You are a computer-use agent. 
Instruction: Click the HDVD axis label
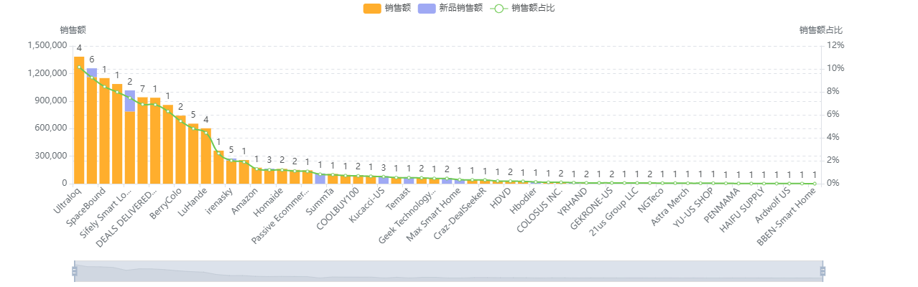tap(500, 199)
